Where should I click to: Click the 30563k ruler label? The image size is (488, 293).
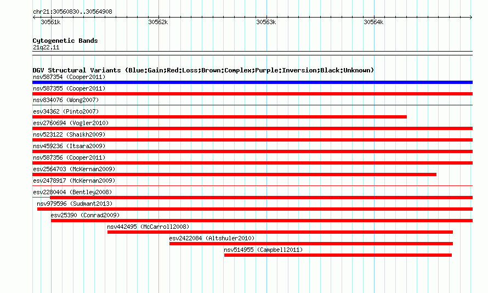tap(266, 22)
